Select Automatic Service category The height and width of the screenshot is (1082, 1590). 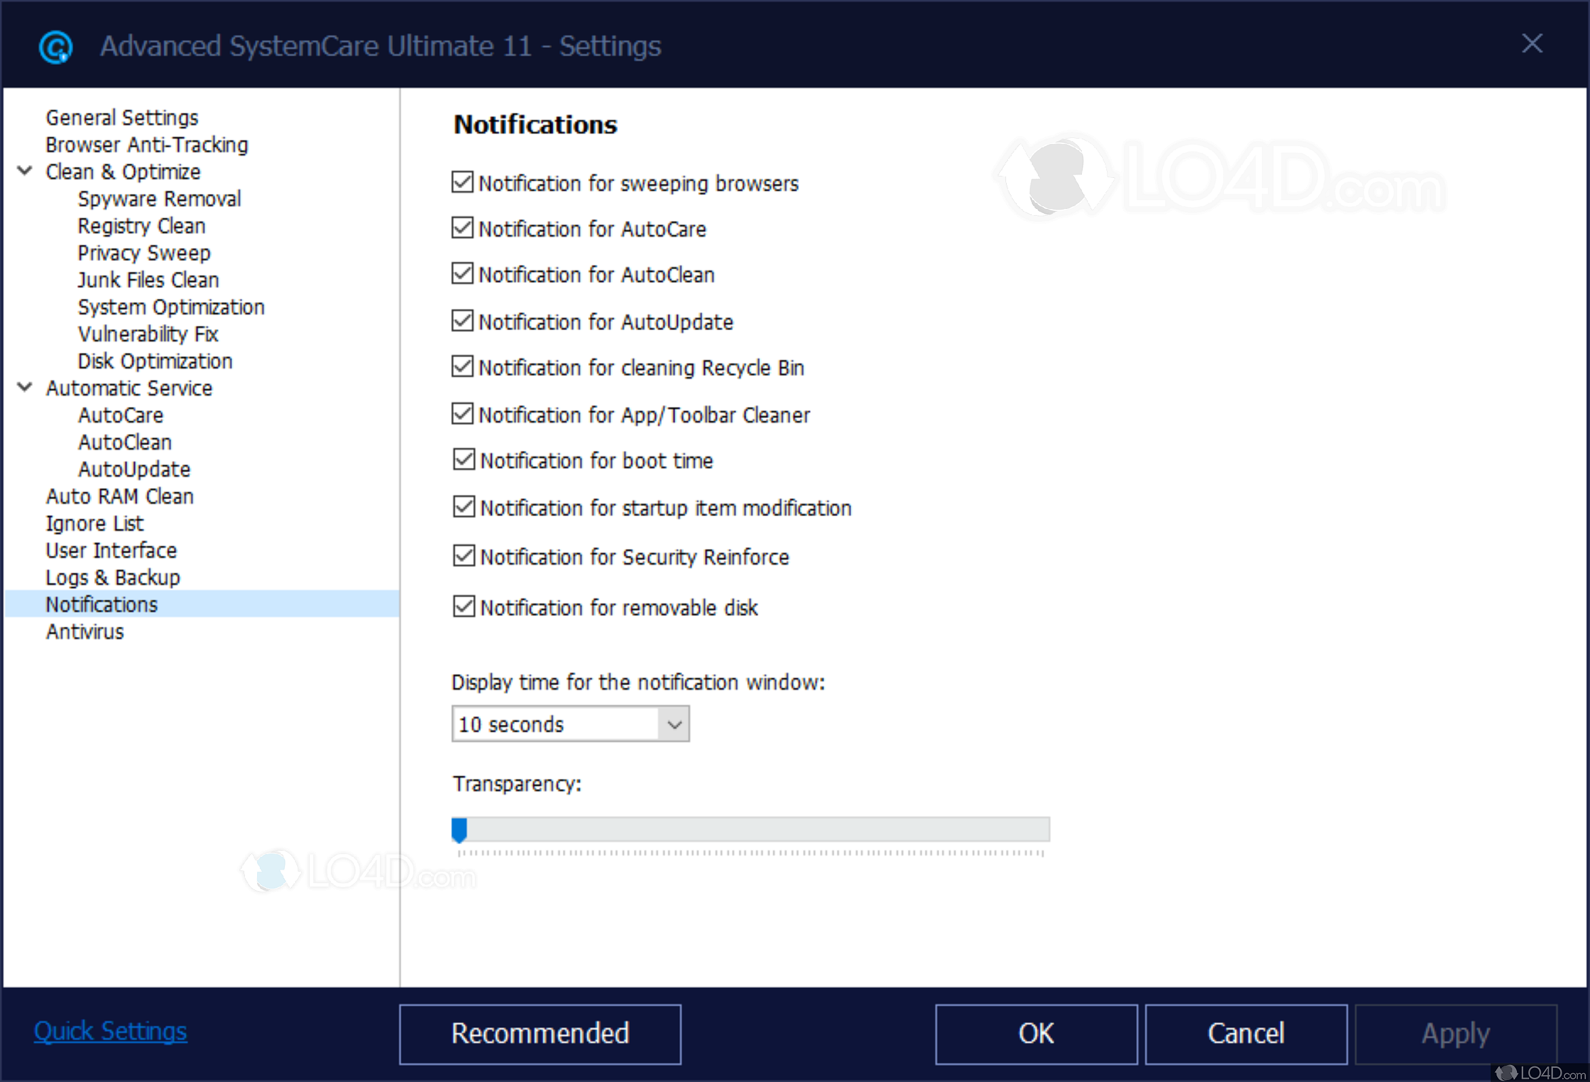coord(129,387)
